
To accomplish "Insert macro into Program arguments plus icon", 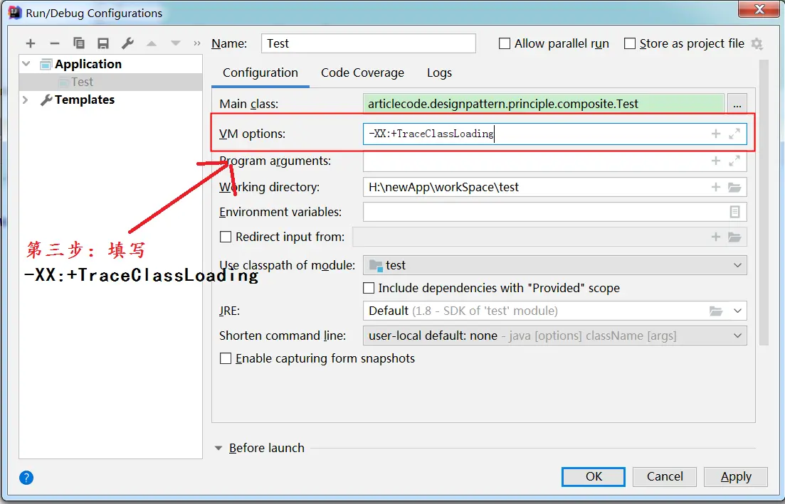I will pyautogui.click(x=716, y=161).
